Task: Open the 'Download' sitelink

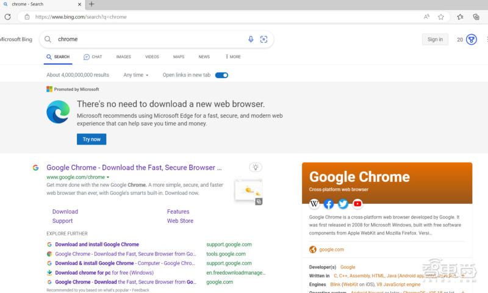Action: (x=65, y=211)
